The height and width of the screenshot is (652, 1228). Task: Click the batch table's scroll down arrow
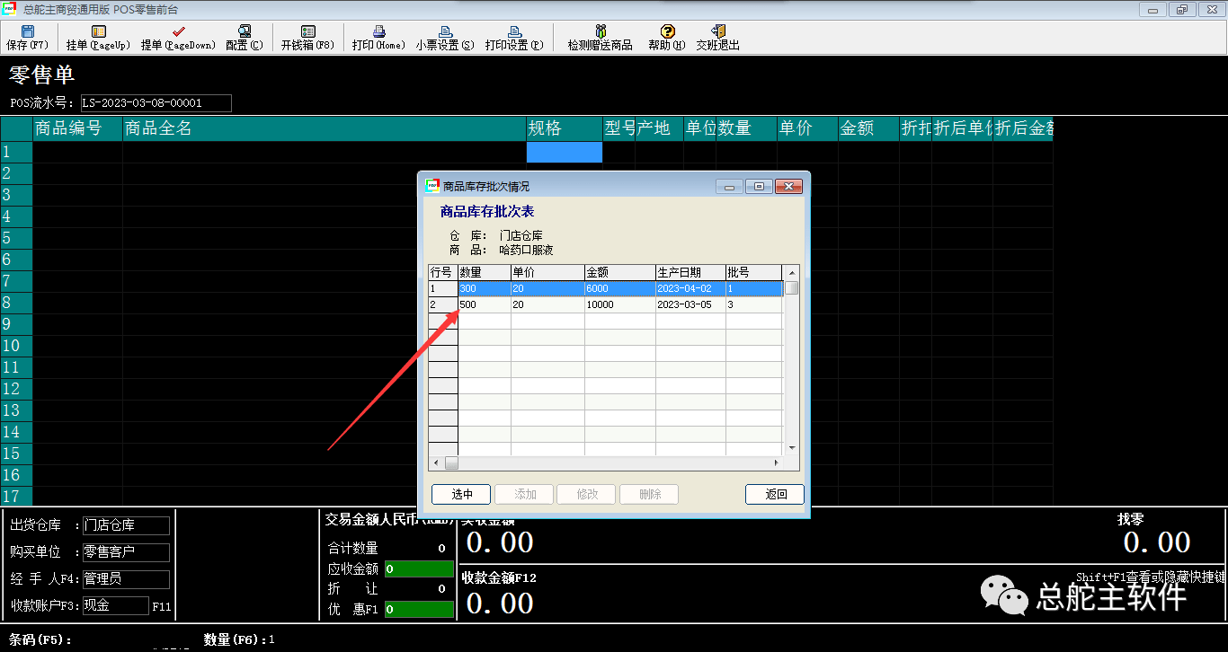tap(792, 447)
